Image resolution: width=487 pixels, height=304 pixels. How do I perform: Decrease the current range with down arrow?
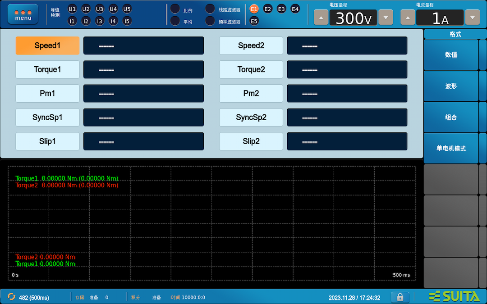[x=473, y=18]
